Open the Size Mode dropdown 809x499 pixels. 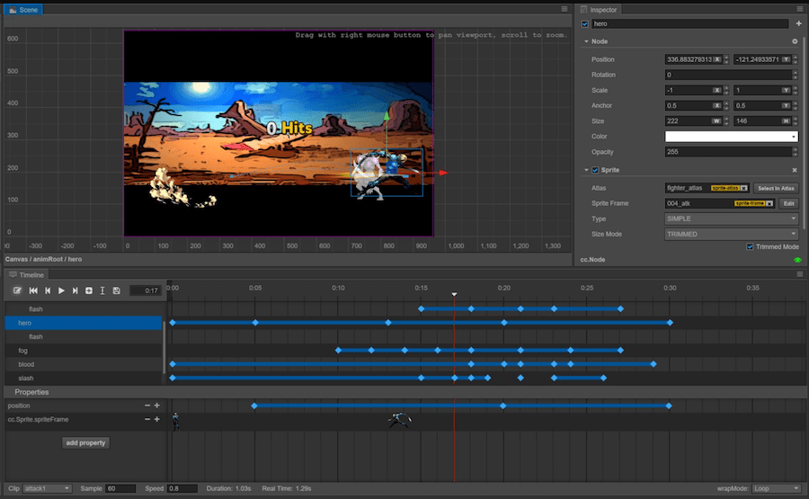click(731, 234)
